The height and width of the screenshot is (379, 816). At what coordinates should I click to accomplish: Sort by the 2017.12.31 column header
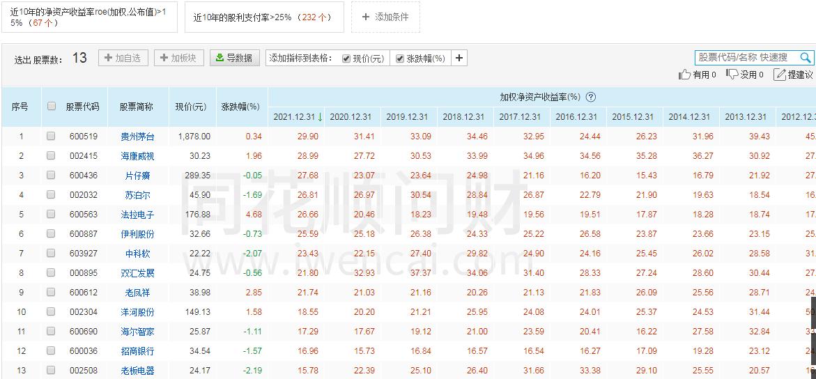520,117
